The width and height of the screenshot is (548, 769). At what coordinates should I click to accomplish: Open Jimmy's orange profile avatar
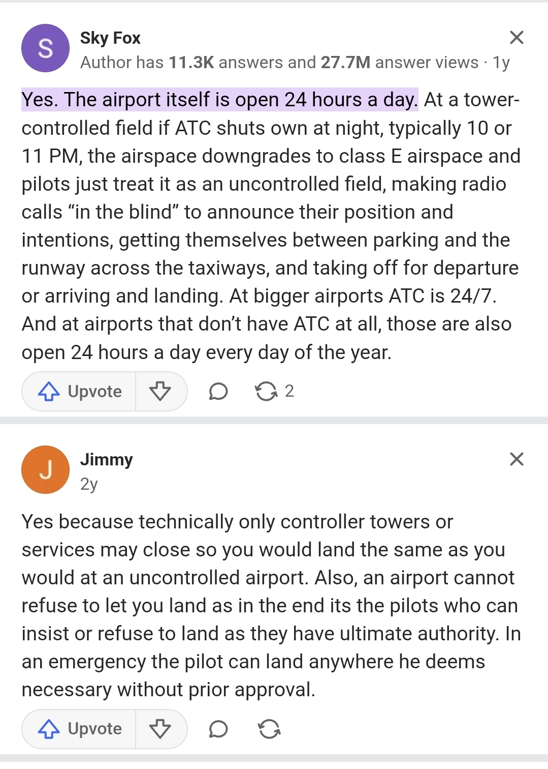46,470
